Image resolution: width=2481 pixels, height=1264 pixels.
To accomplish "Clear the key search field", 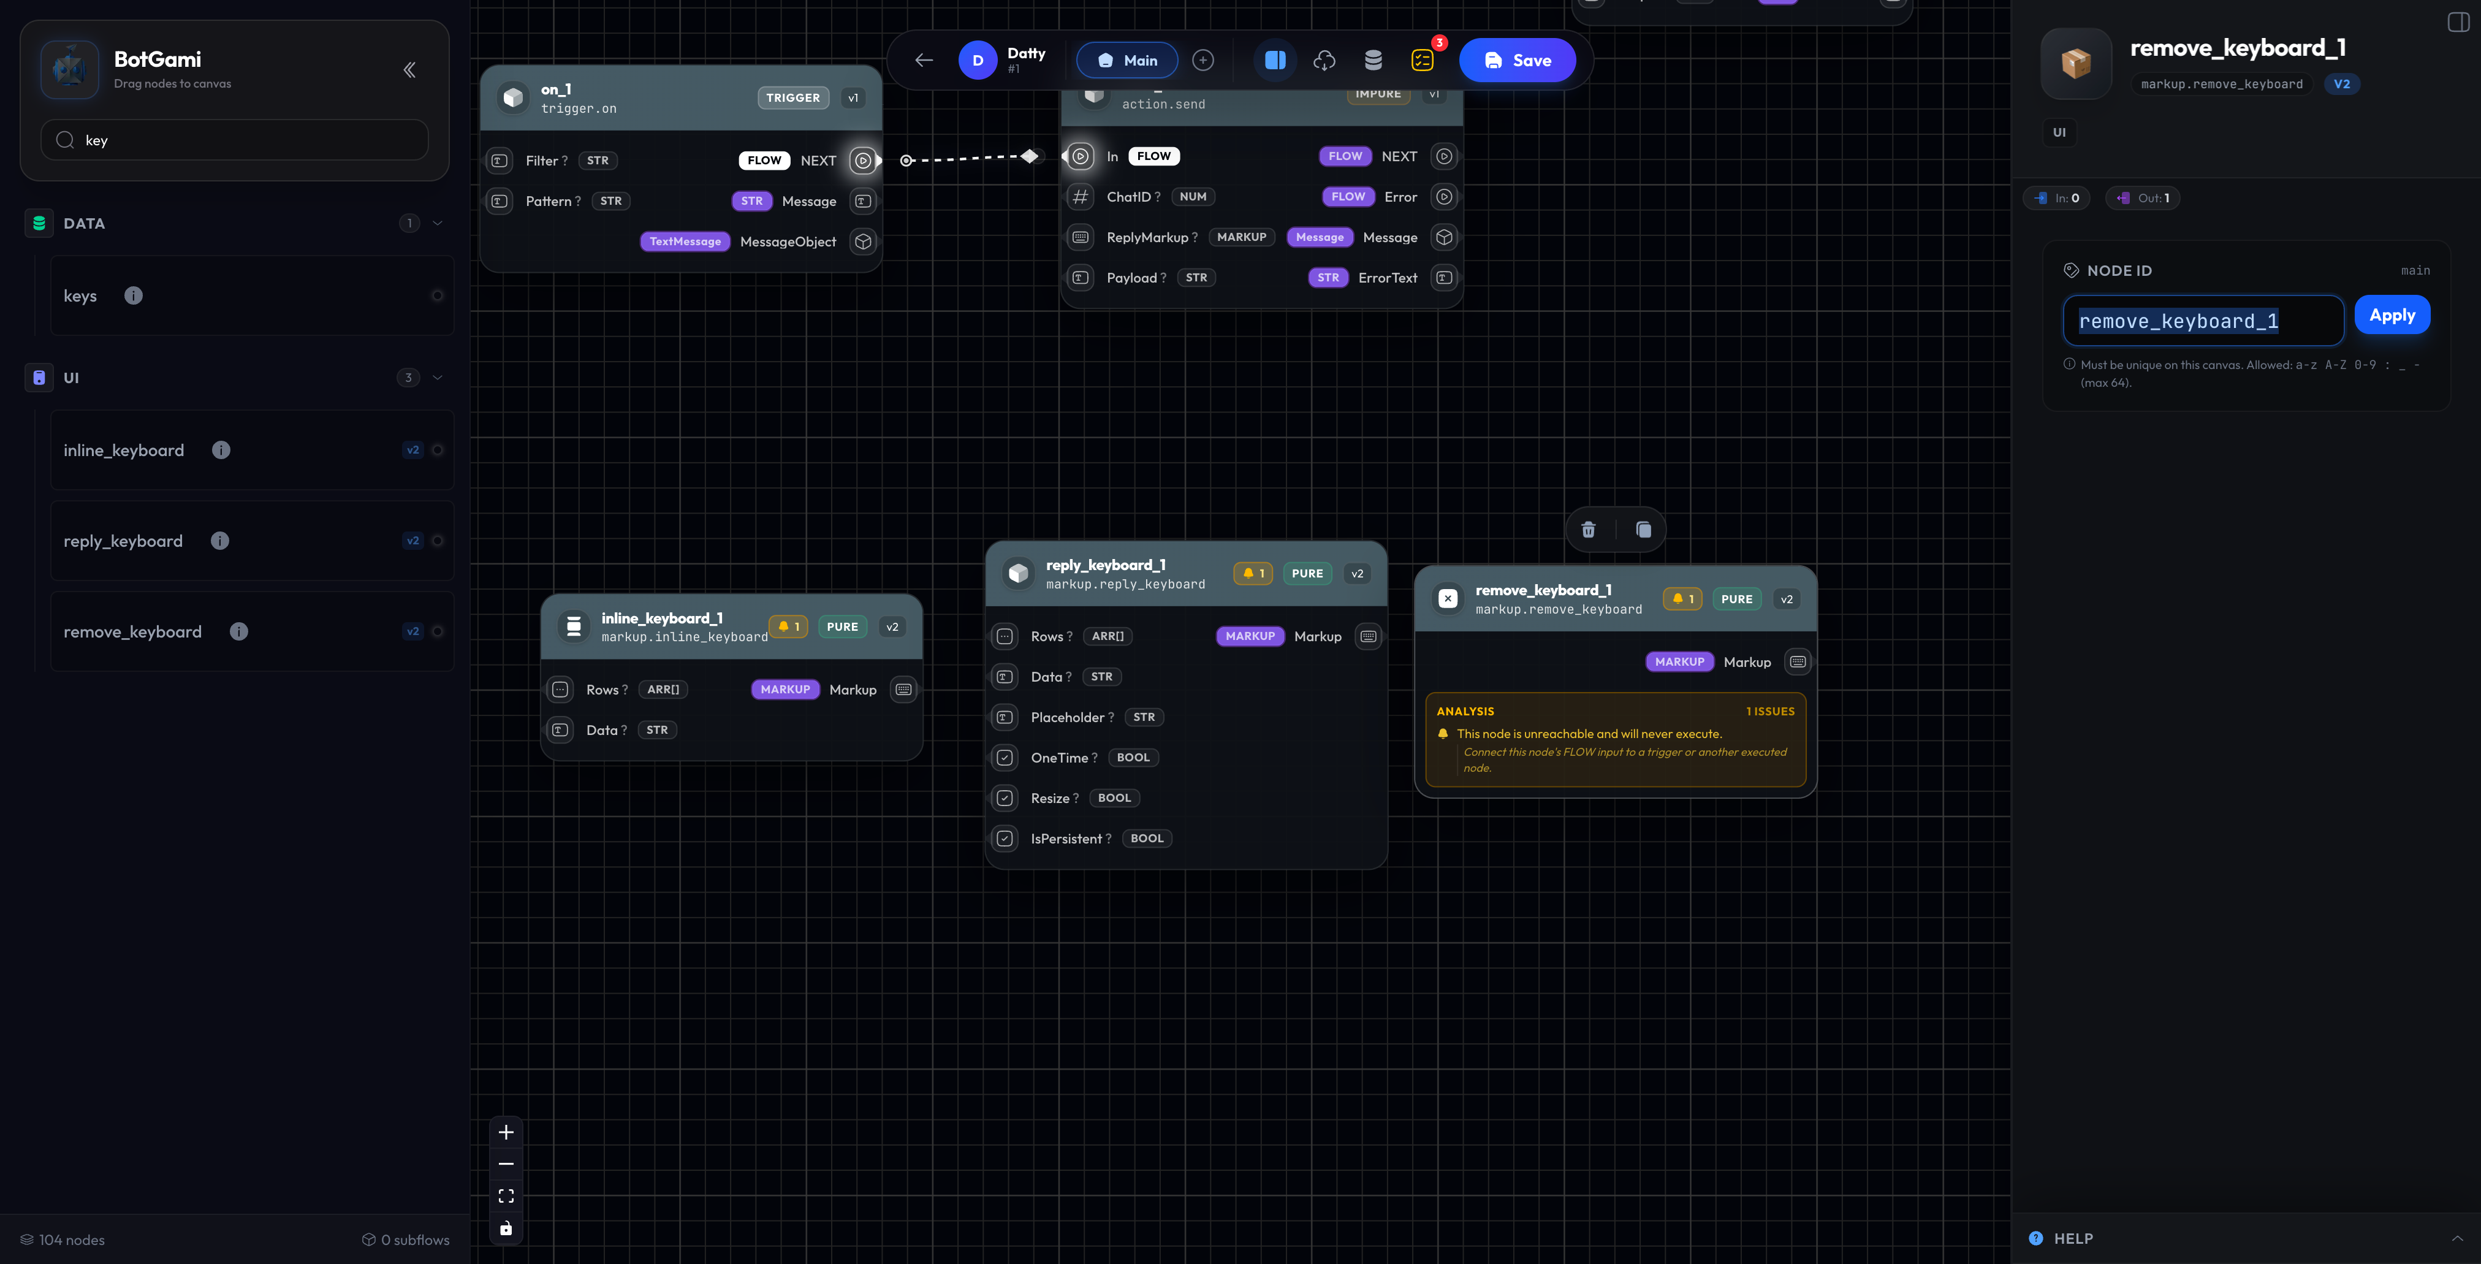I will pos(234,140).
